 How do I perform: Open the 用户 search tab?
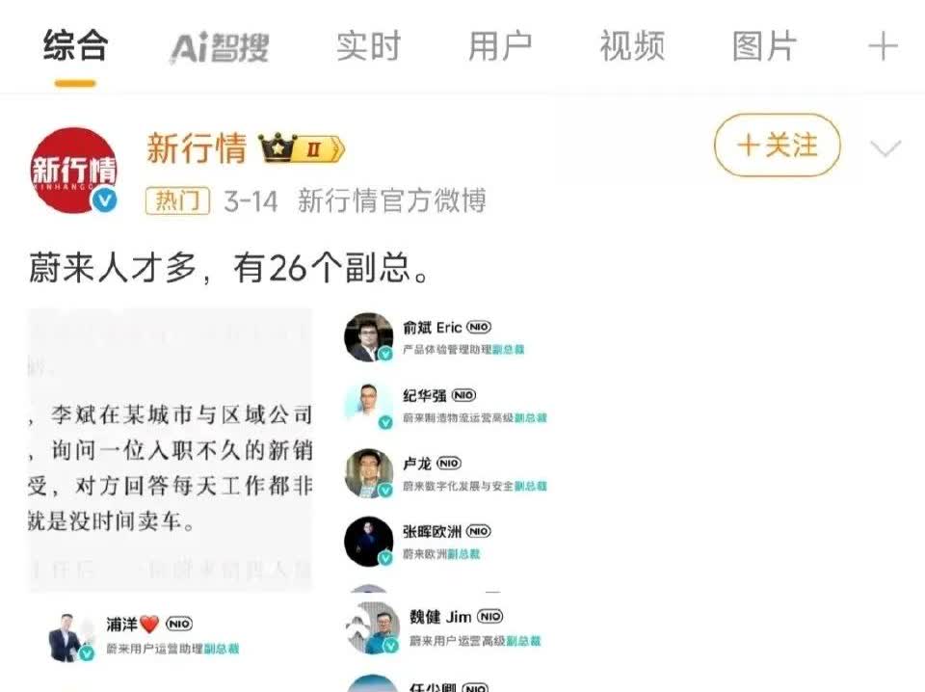pos(500,46)
